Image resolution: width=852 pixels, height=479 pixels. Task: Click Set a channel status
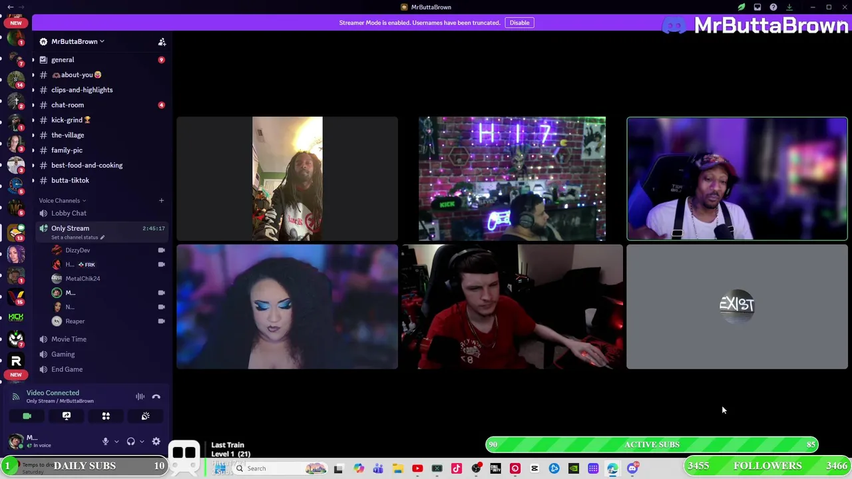tap(77, 238)
